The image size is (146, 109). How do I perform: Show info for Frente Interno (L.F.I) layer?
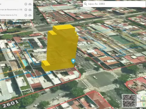click(26, 15)
